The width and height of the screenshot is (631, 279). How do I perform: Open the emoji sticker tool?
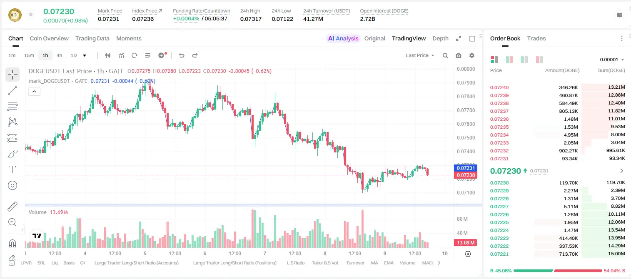(x=12, y=185)
